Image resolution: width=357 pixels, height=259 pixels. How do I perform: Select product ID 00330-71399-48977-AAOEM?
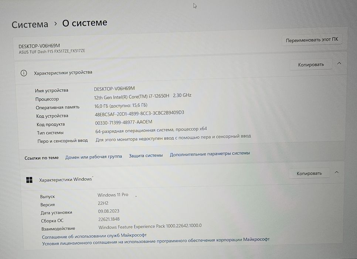124,122
